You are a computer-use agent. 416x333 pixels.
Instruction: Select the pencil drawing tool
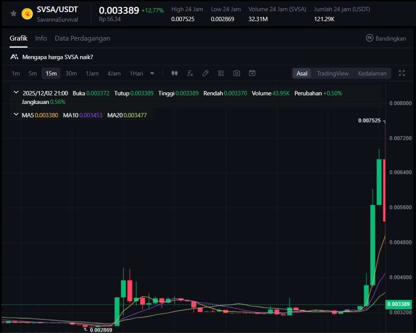[x=205, y=73]
